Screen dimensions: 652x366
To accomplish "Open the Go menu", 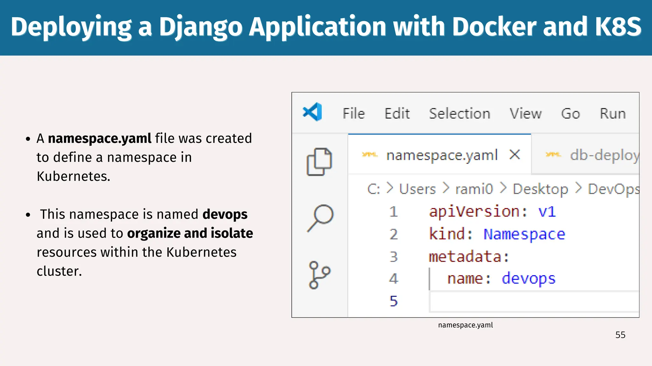I will 570,114.
